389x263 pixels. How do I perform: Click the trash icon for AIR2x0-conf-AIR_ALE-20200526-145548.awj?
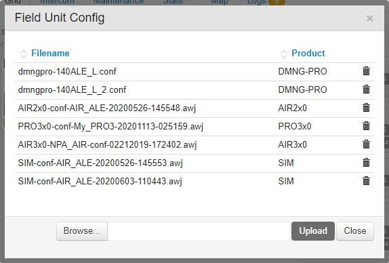tap(366, 108)
